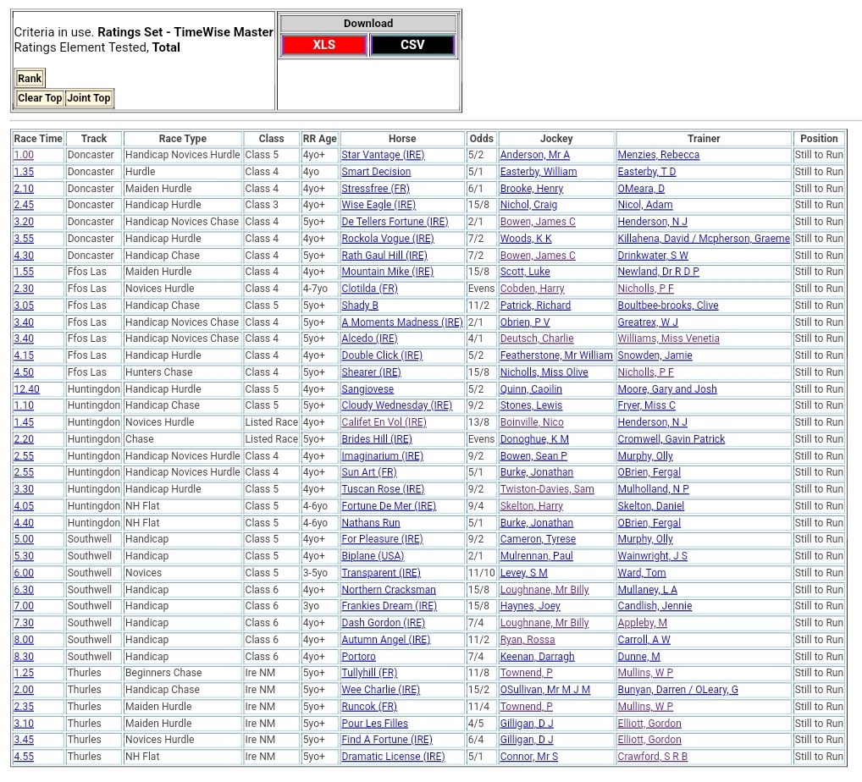Download the data as CSV
The image size is (862, 782).
[412, 45]
